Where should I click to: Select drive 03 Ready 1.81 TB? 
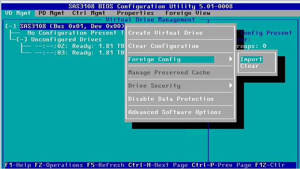79,52
